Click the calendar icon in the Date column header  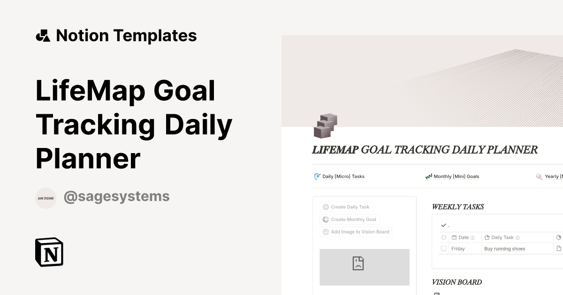[454, 237]
